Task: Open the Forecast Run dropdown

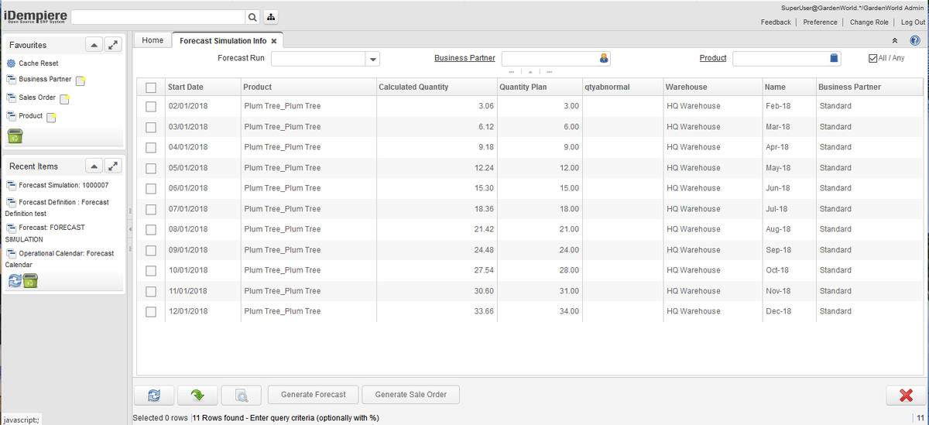Action: click(x=372, y=59)
